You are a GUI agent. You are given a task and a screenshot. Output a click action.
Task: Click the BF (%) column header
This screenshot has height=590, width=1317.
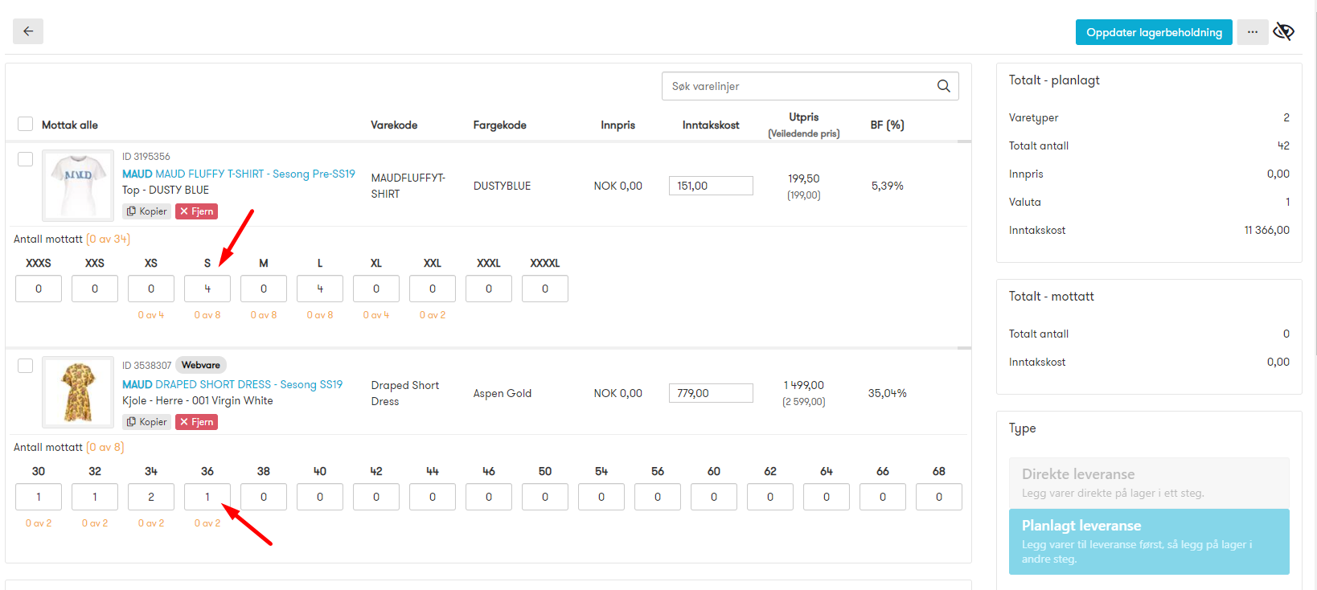(x=888, y=125)
